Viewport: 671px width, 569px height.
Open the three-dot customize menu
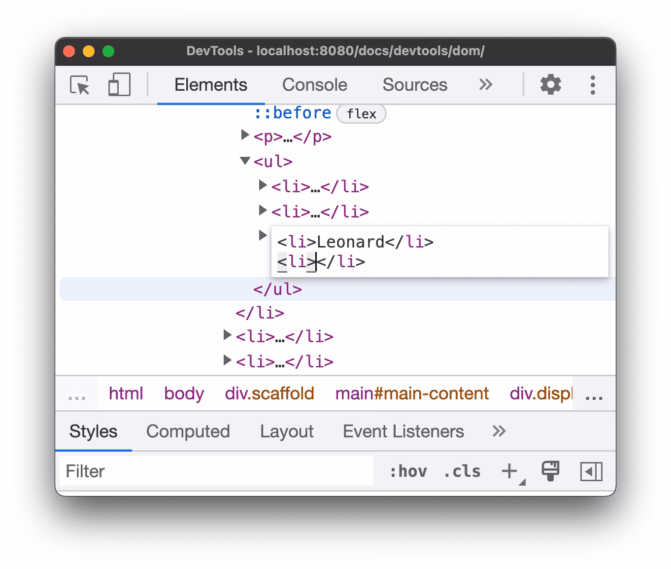tap(593, 85)
